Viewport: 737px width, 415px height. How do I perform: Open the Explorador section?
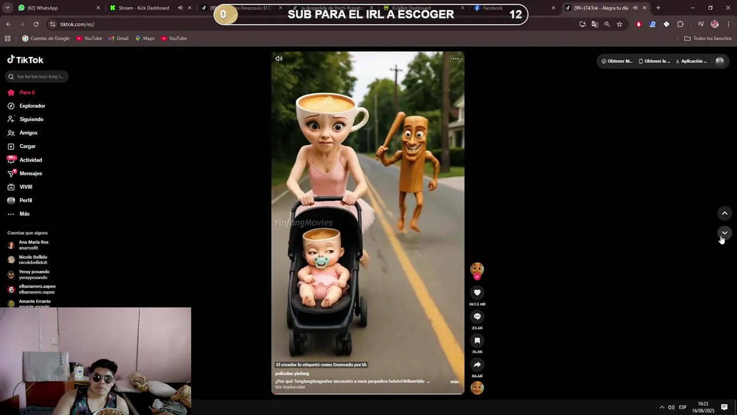pos(26,106)
